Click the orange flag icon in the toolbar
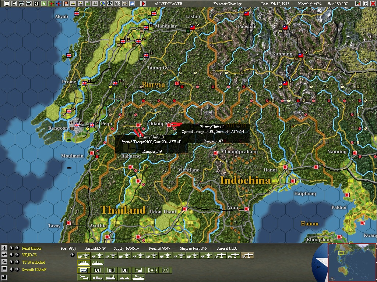Viewport: 377px width, 282px height. tap(66, 4)
